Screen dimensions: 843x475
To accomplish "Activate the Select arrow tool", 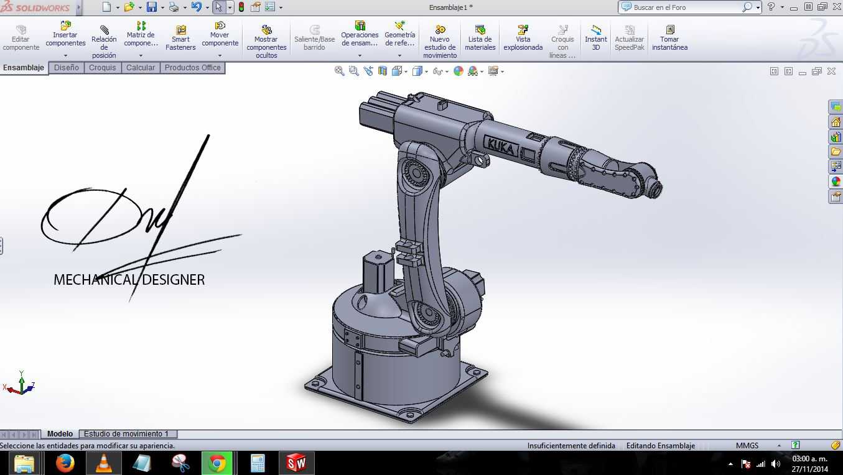I will coord(218,7).
